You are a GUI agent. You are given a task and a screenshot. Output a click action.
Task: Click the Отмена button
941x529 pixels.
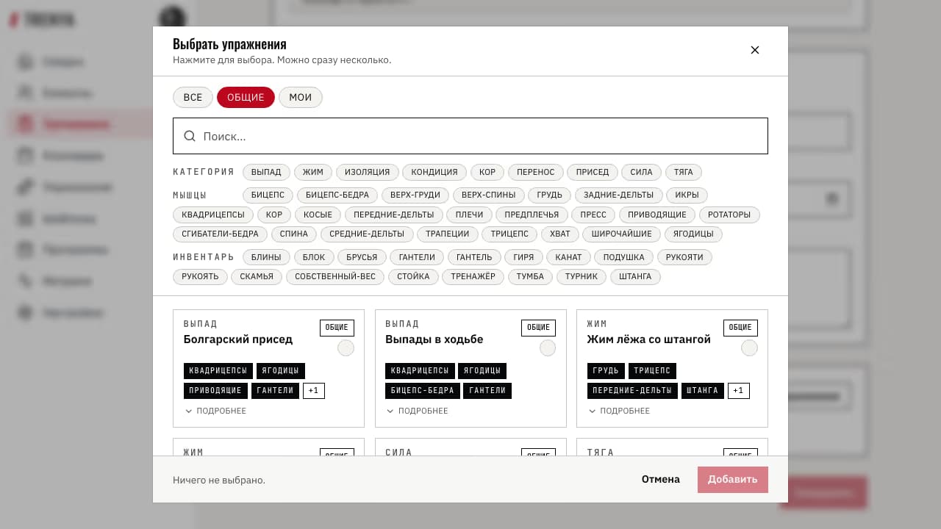click(x=660, y=479)
